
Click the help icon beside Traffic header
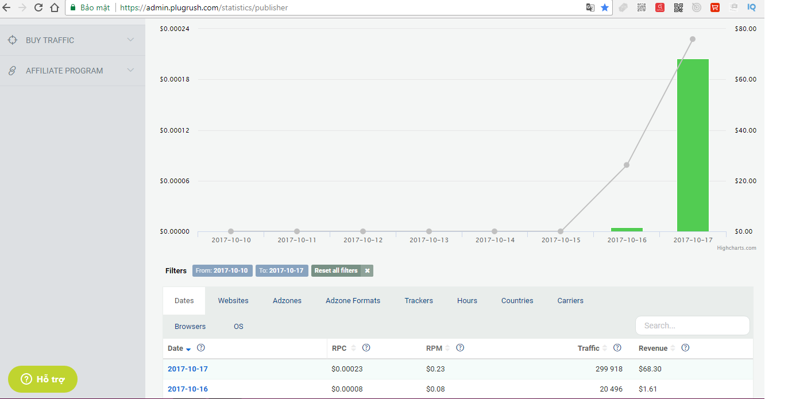[x=617, y=348]
